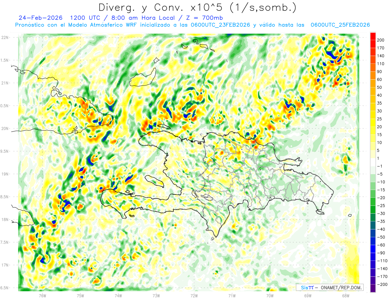Click latitude label '19N'
This screenshot has width=388, height=300.
(5, 174)
